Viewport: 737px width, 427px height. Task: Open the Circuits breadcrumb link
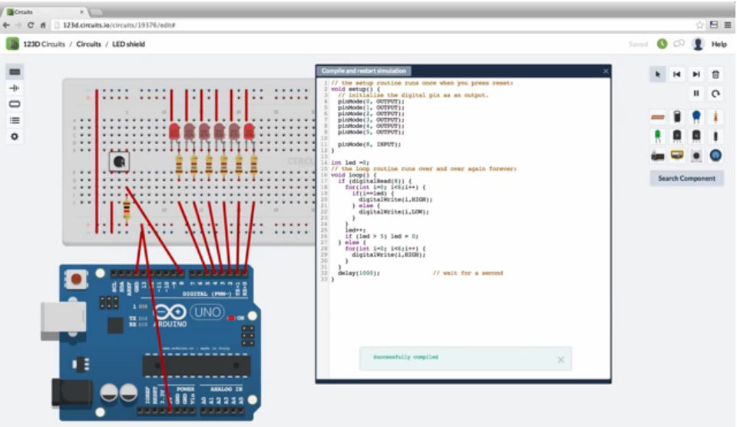[88, 44]
